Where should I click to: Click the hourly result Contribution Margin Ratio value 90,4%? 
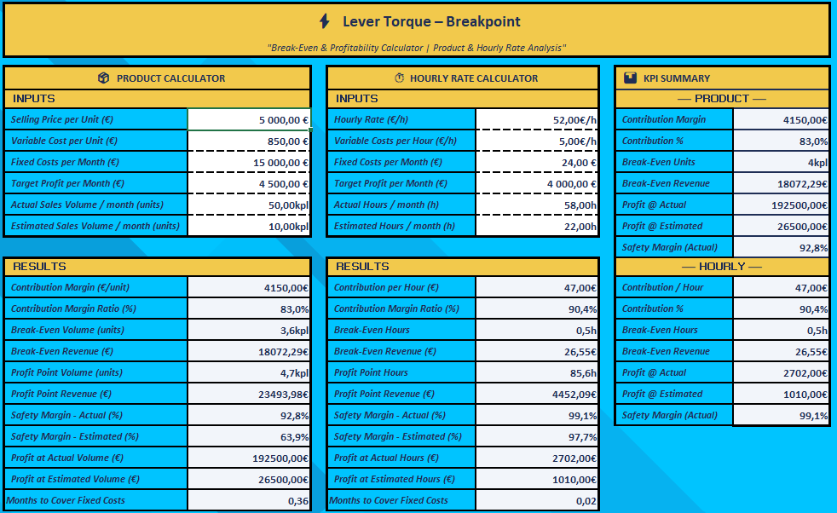(x=536, y=308)
